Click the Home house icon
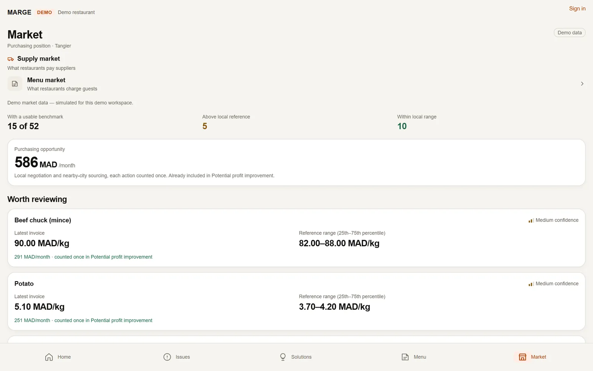The width and height of the screenshot is (593, 371). (x=49, y=357)
